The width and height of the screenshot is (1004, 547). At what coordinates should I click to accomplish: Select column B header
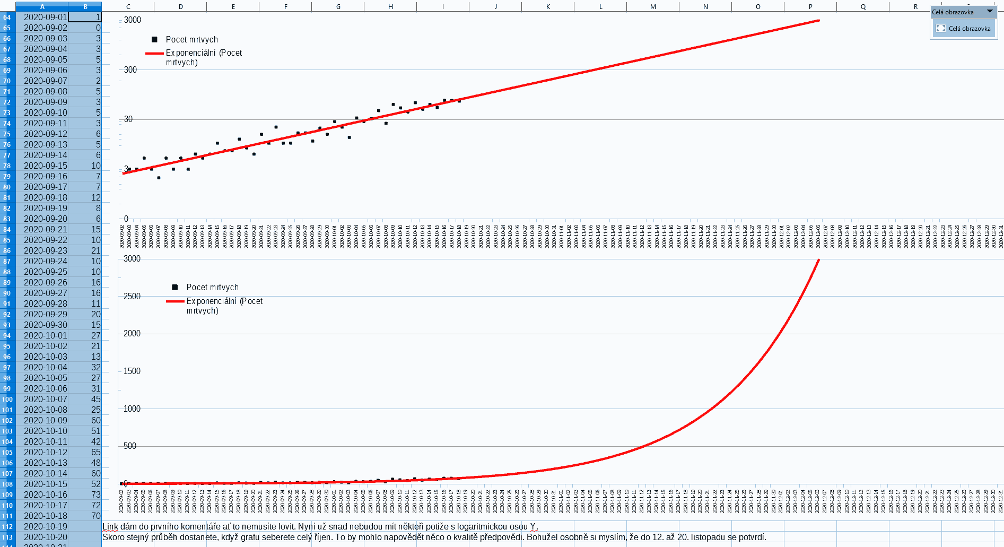(x=85, y=7)
